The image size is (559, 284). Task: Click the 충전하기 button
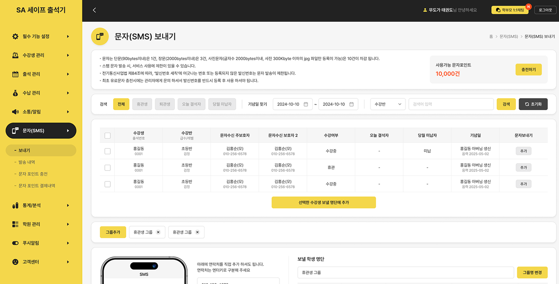(528, 70)
